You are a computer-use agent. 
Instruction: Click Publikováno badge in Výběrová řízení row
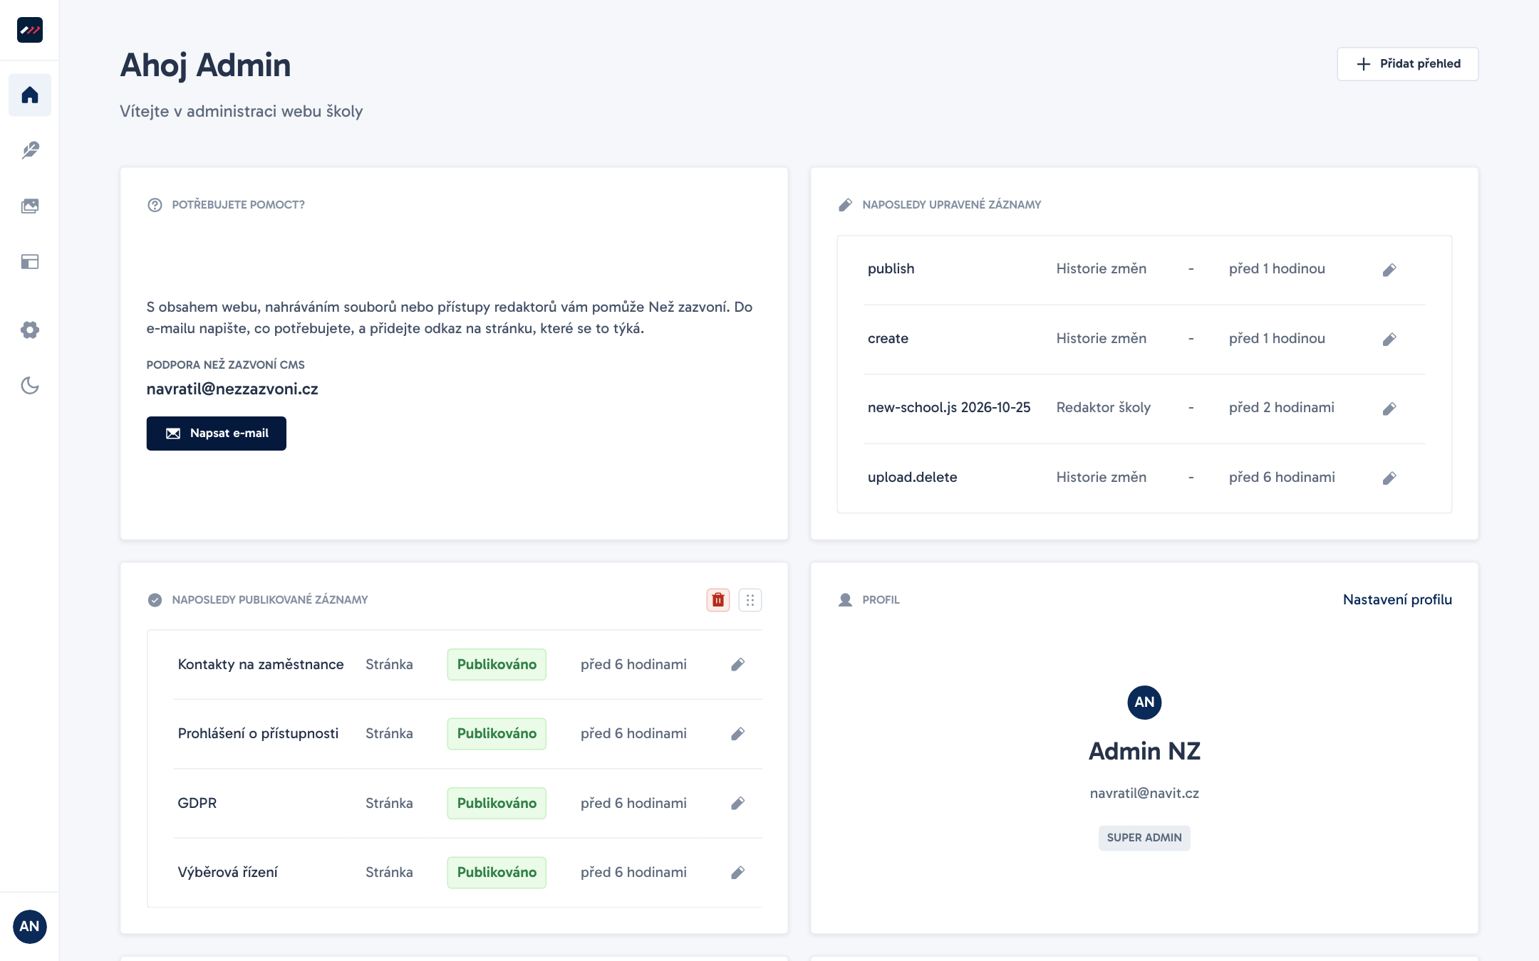497,873
